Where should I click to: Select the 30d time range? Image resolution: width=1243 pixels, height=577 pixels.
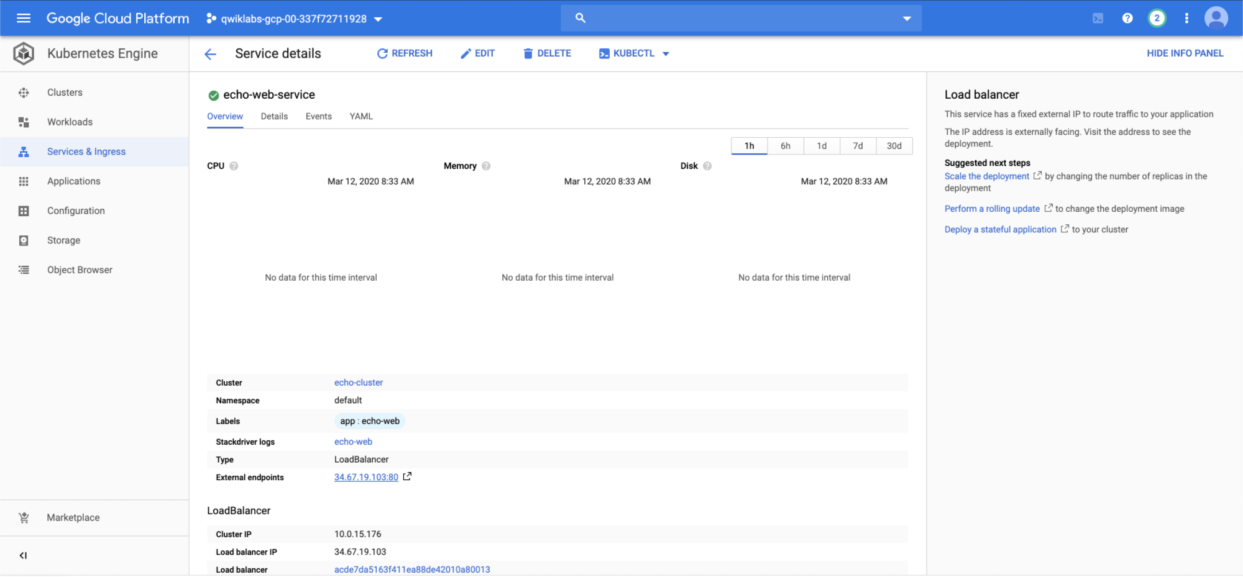click(894, 146)
